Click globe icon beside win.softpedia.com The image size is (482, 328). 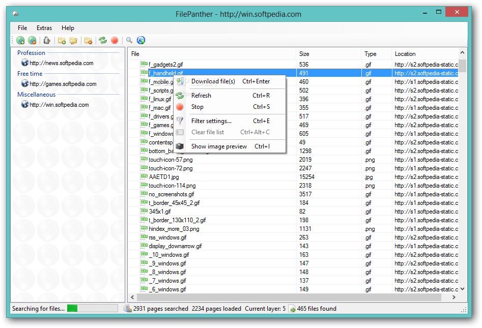tap(24, 104)
